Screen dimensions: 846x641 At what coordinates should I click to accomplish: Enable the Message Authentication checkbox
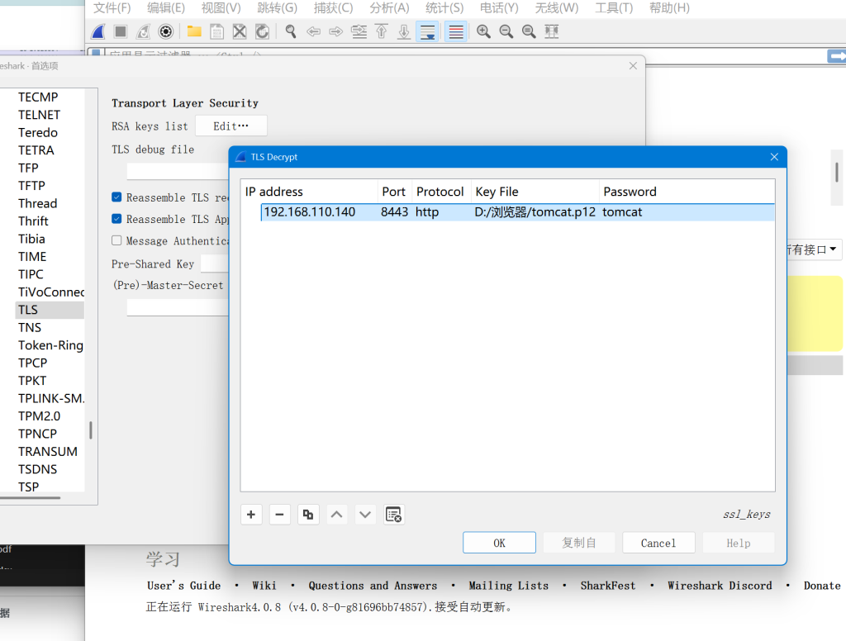coord(117,240)
